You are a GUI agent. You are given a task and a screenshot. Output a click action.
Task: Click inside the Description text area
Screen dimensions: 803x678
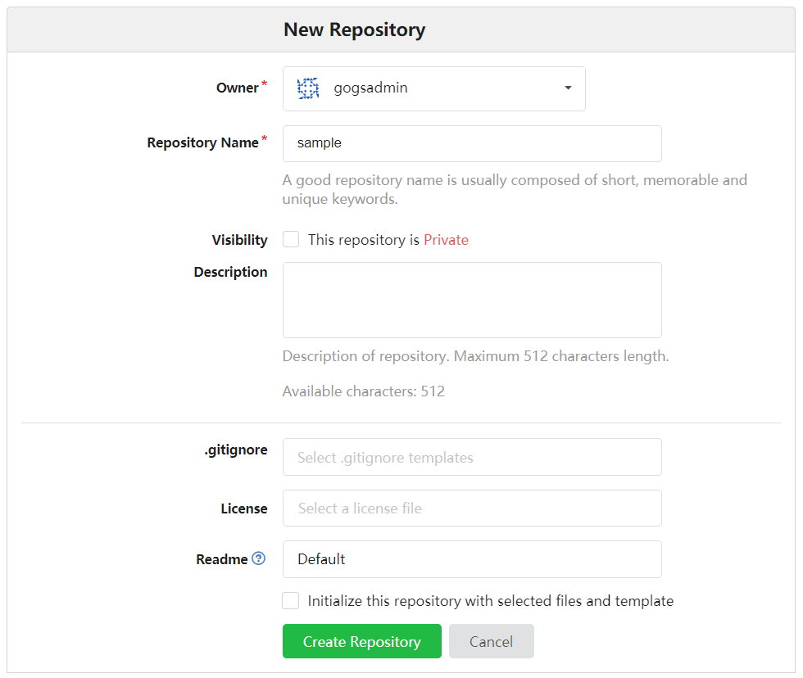pos(472,300)
